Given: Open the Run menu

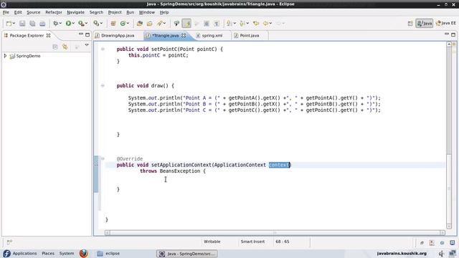Looking at the screenshot, I should pyautogui.click(x=131, y=12).
